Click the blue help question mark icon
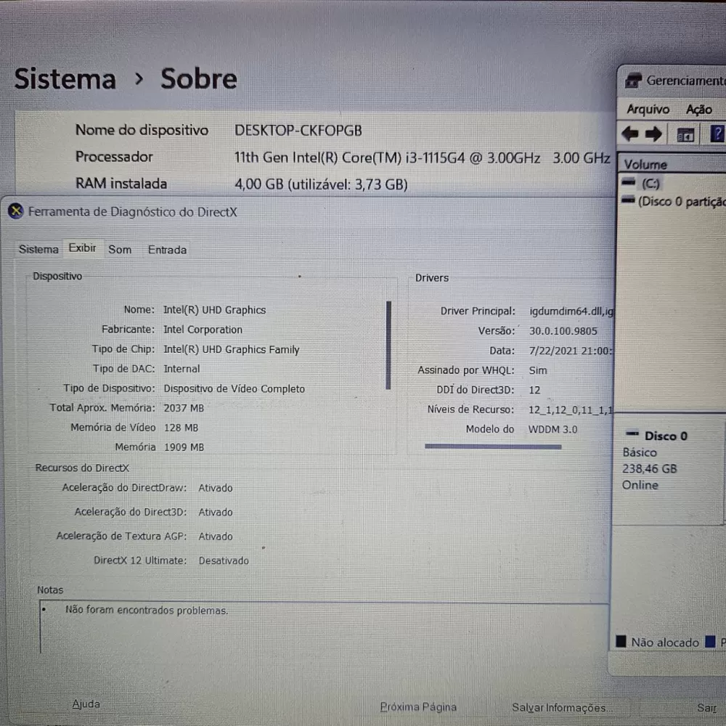 point(717,134)
